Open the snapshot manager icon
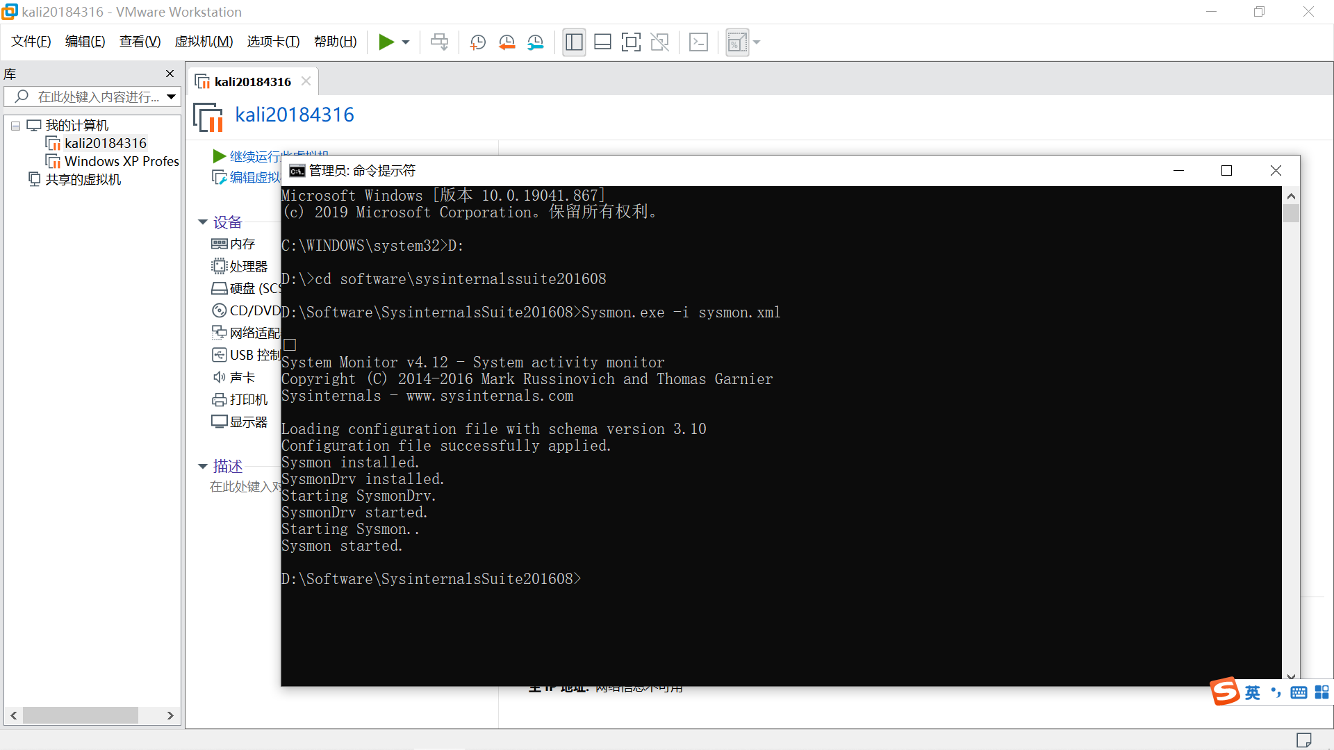 pos(535,42)
